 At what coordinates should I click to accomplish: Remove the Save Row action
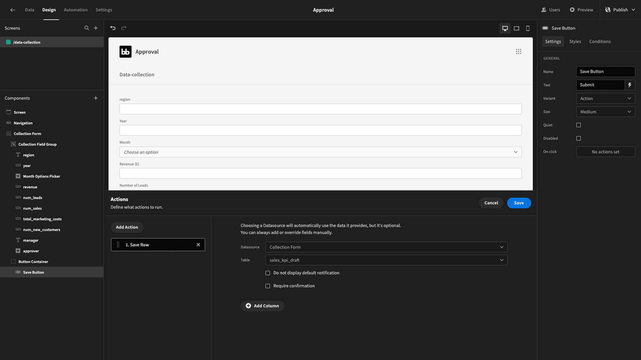click(x=198, y=245)
